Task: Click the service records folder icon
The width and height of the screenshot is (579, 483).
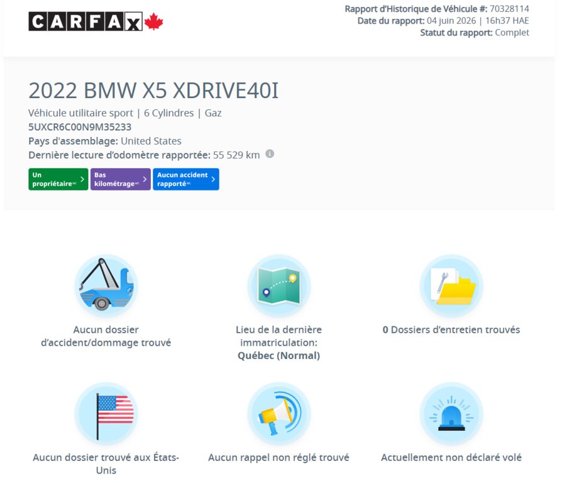Action: click(x=451, y=286)
